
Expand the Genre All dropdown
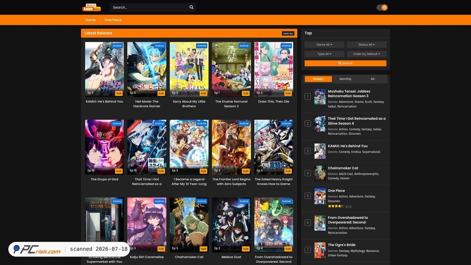coord(325,45)
